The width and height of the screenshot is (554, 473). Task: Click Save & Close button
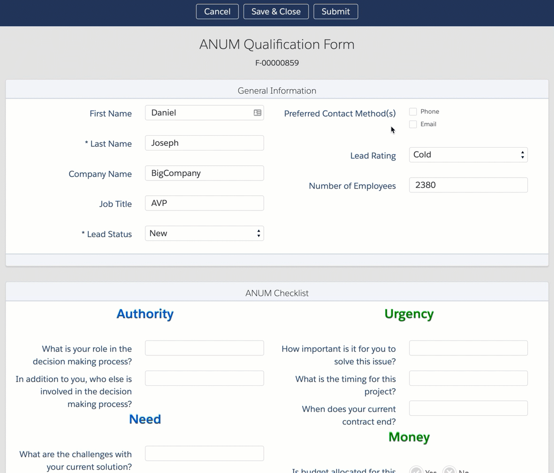tap(276, 11)
